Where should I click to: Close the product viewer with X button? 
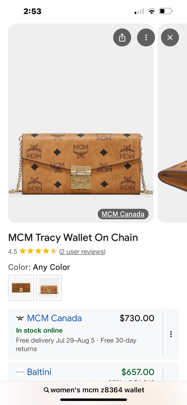170,37
